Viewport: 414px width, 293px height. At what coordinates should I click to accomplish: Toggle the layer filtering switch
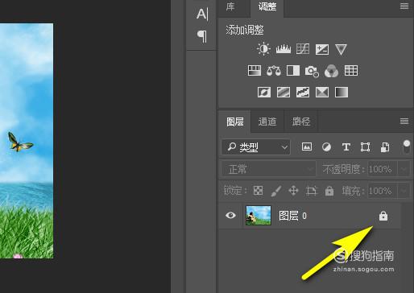click(x=407, y=147)
